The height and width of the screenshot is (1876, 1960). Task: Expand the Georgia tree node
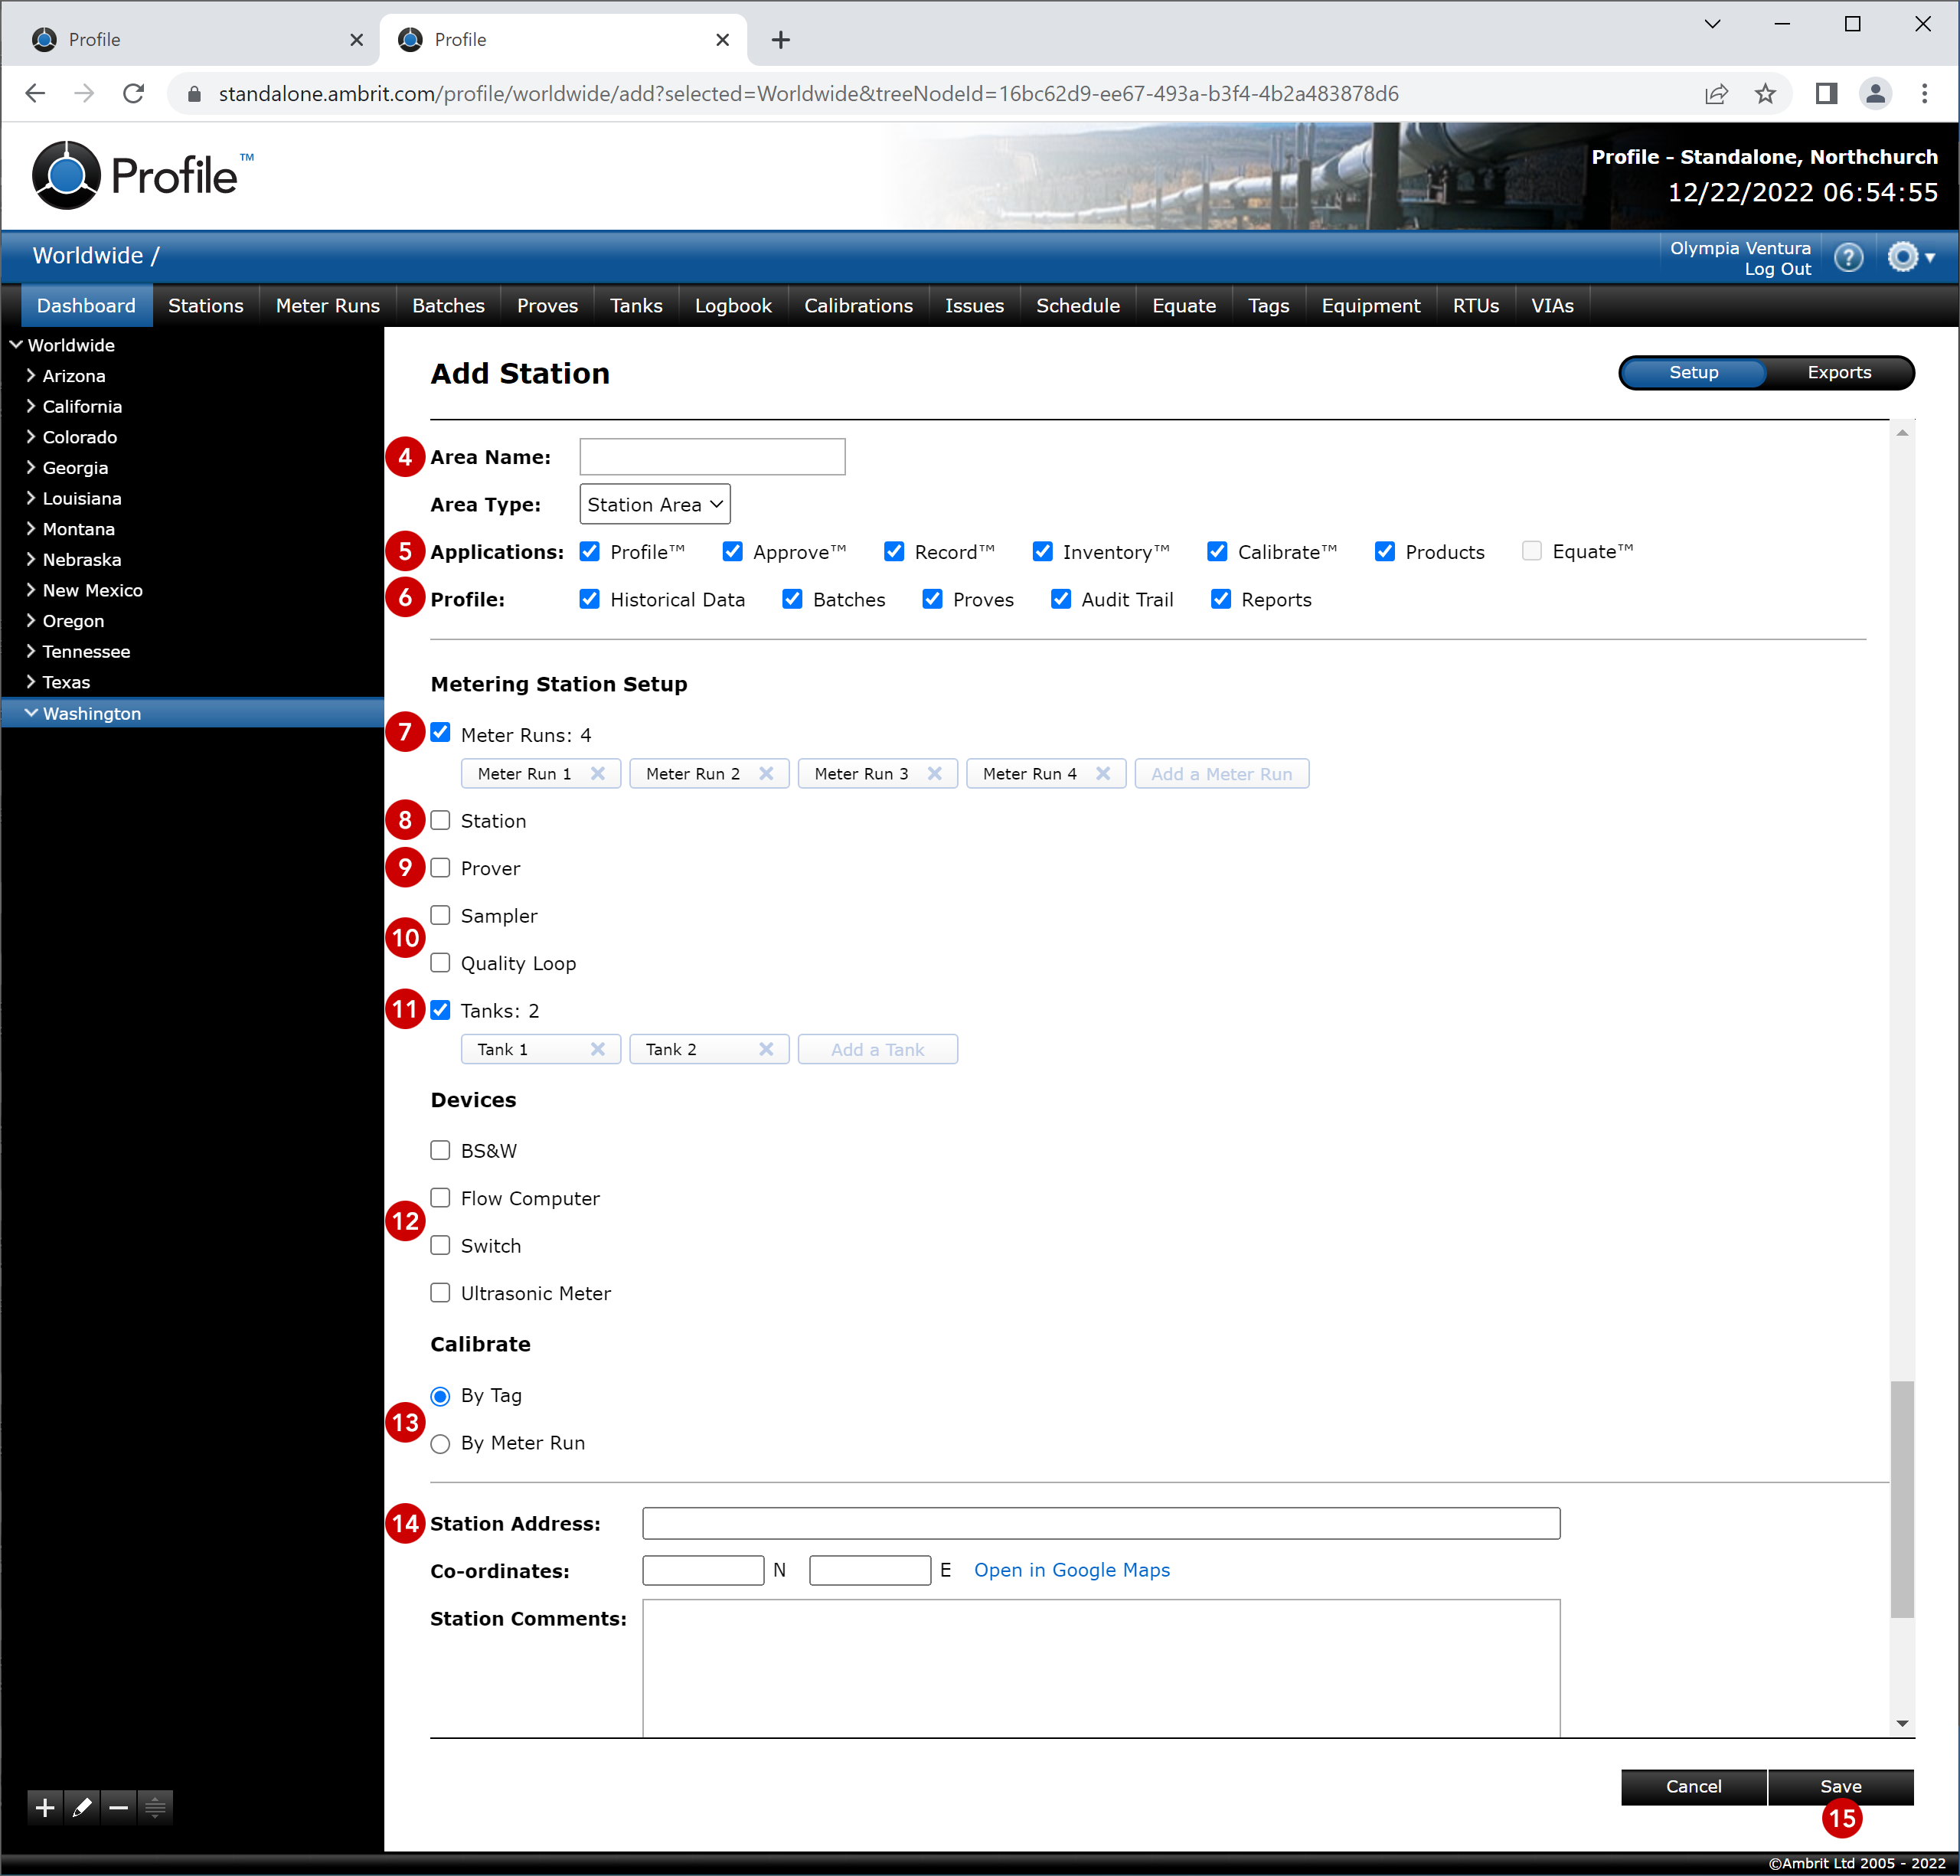point(30,467)
